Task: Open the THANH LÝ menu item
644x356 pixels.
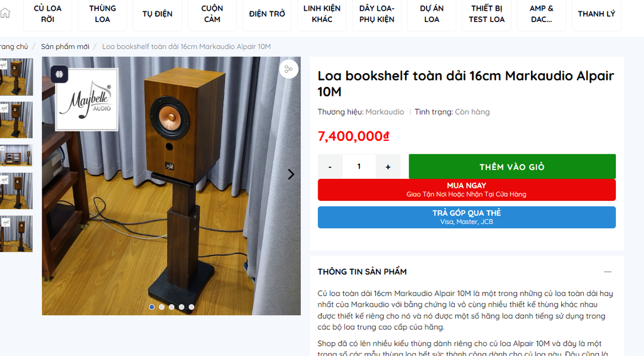Action: click(x=596, y=14)
